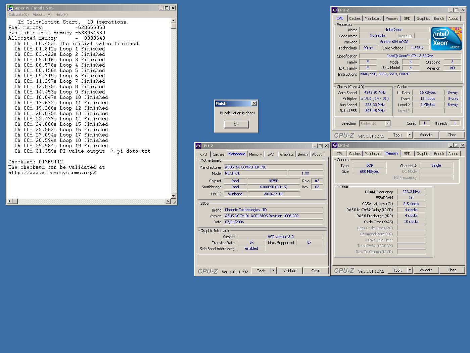Select SPD tab in top CPU-Z window
470x353 pixels.
pyautogui.click(x=407, y=18)
